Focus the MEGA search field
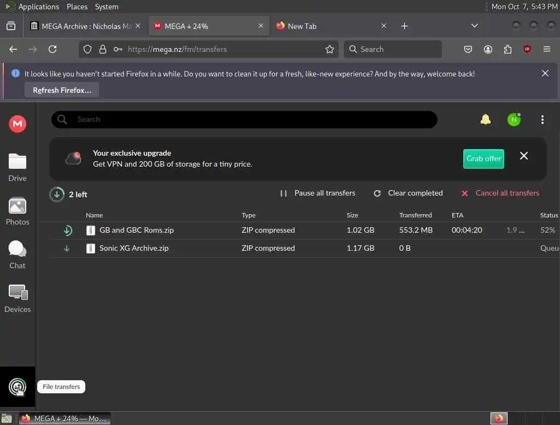 tap(244, 120)
